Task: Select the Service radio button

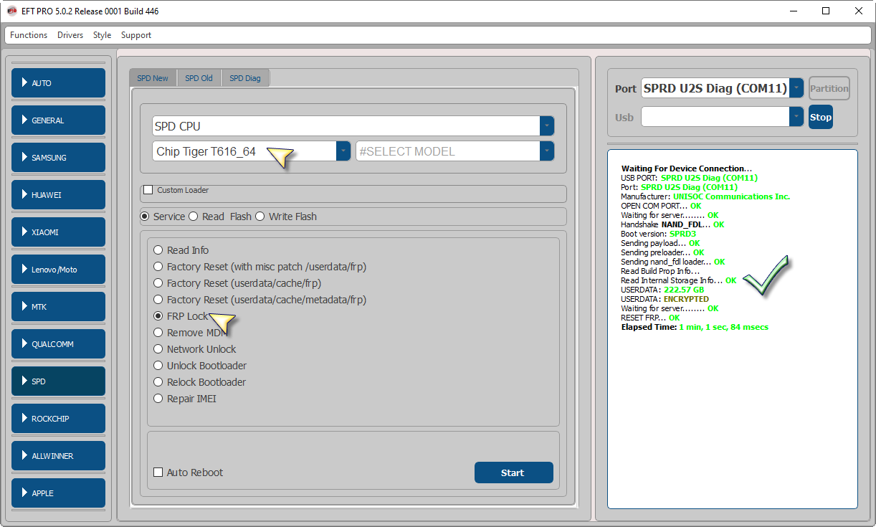Action: tap(144, 217)
